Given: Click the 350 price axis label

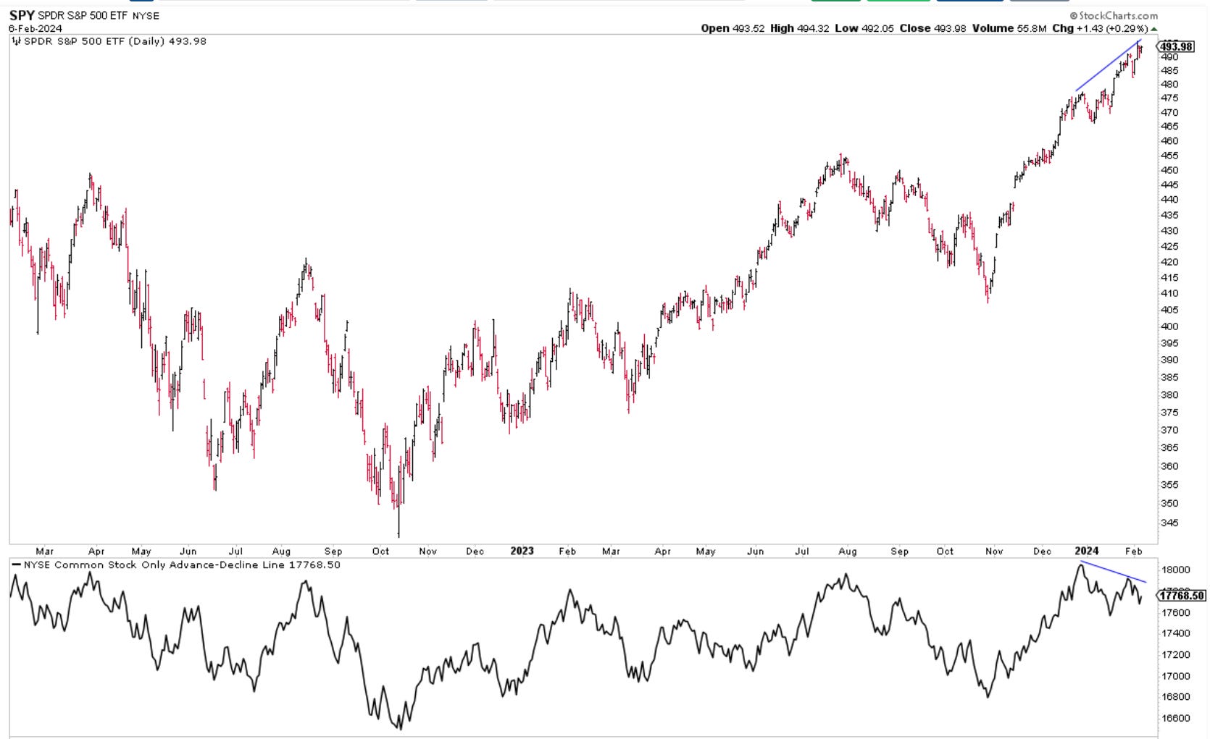Looking at the screenshot, I should pyautogui.click(x=1169, y=504).
